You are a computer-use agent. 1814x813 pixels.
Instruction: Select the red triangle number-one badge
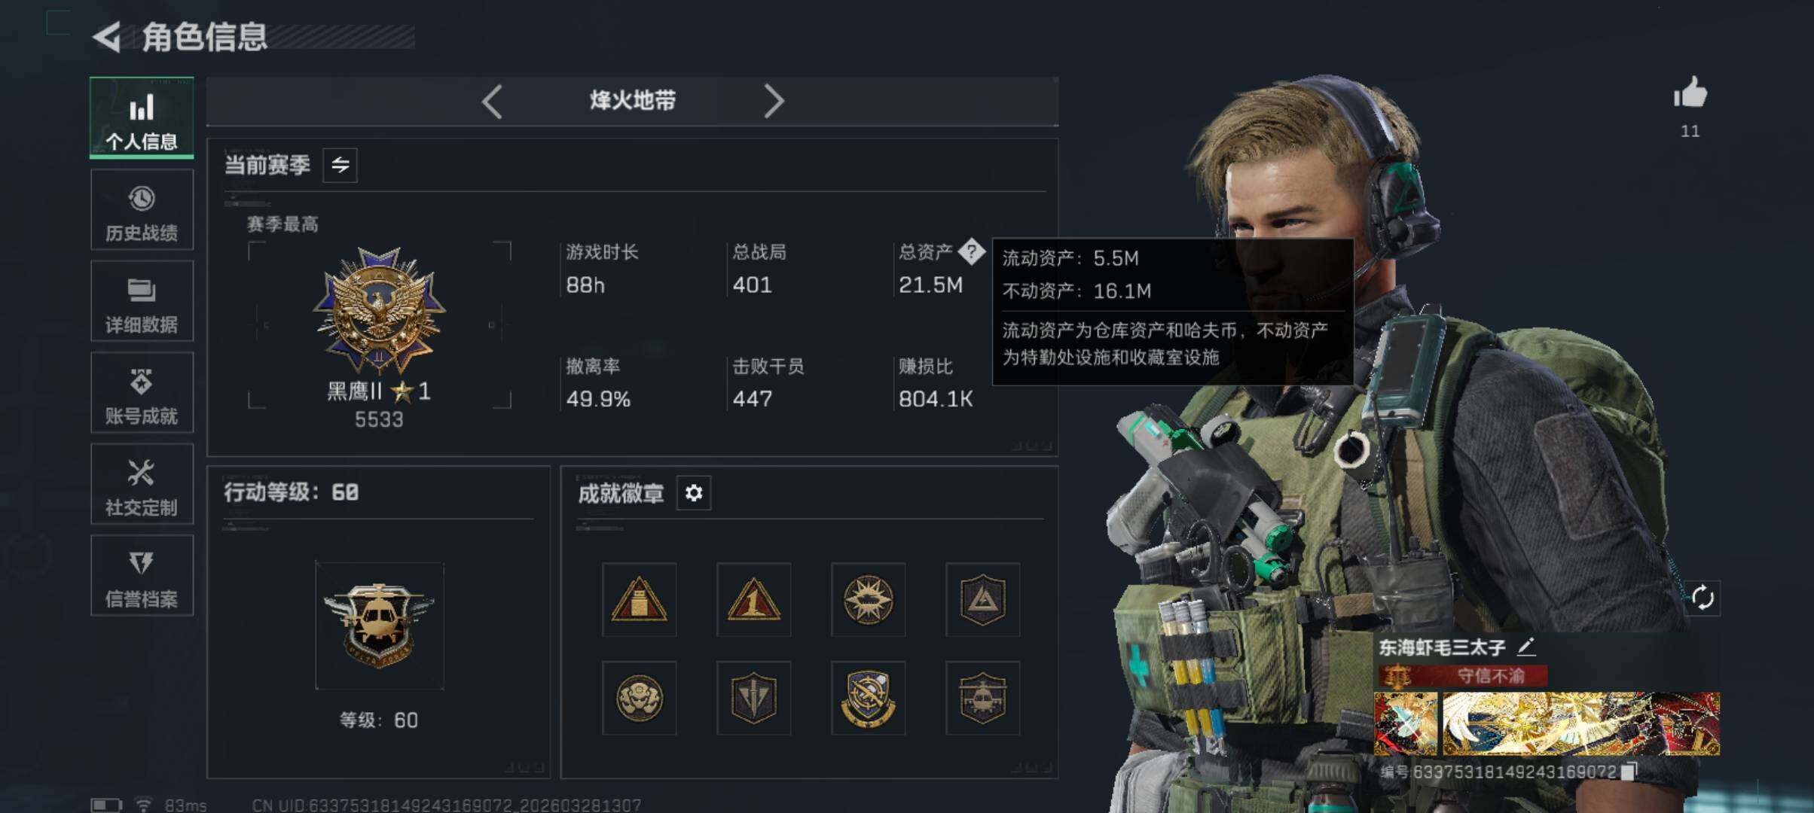[753, 599]
